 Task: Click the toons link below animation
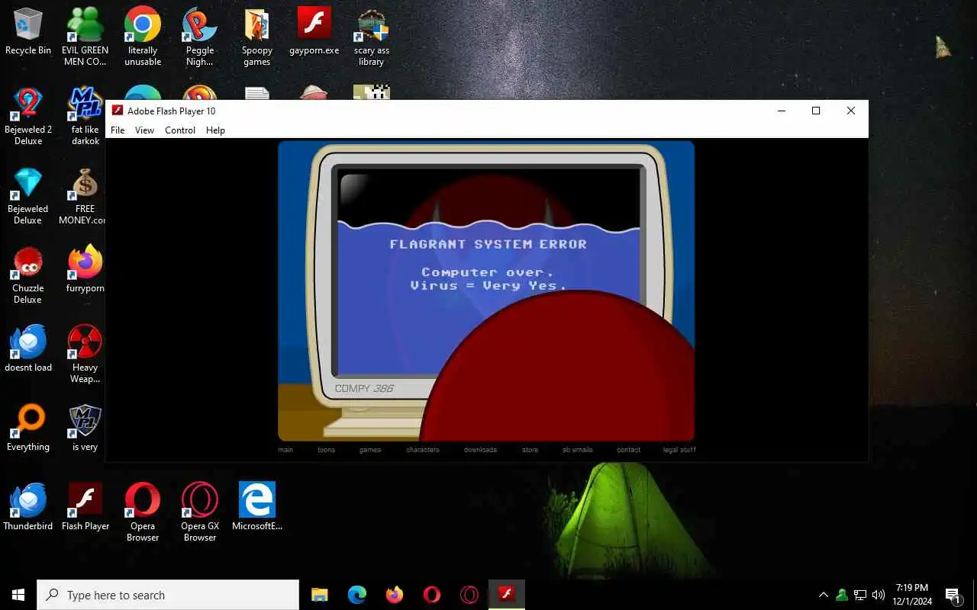327,450
